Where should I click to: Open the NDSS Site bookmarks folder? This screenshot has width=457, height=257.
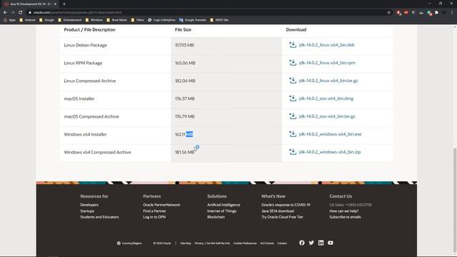219,20
